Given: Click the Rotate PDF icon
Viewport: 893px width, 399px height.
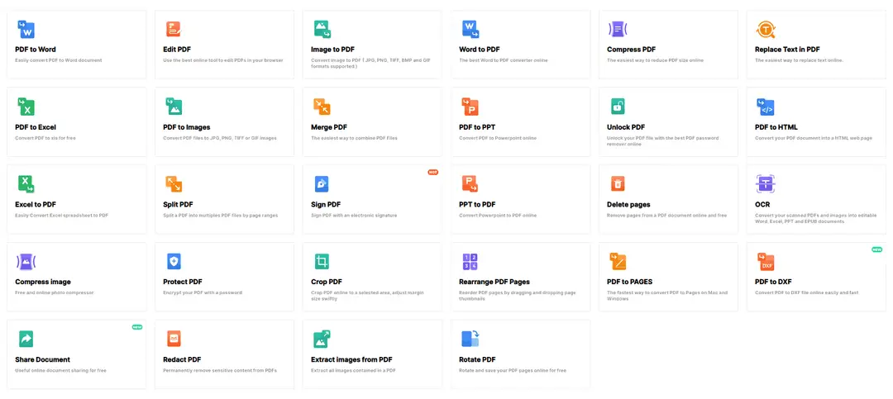Looking at the screenshot, I should 470,339.
